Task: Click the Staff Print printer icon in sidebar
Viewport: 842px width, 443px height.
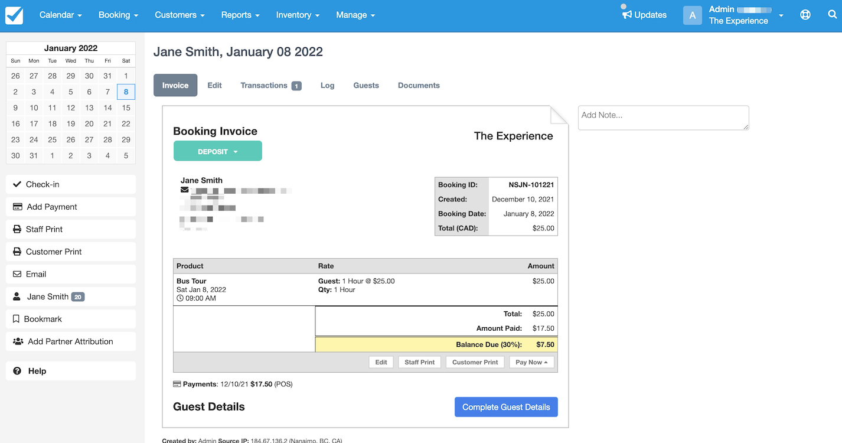Action: [x=17, y=229]
